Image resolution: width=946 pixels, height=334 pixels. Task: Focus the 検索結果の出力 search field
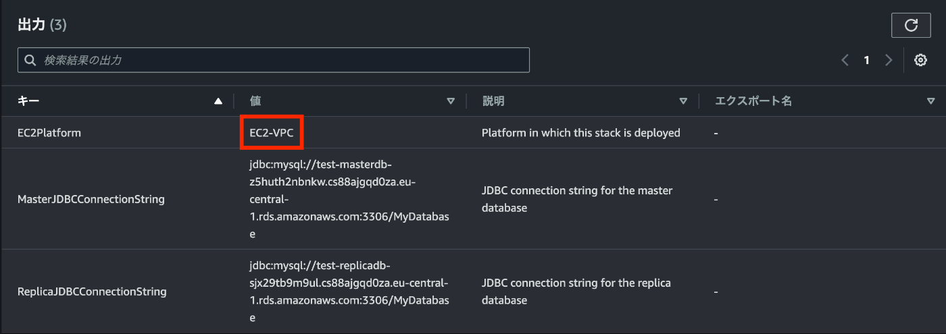(274, 60)
